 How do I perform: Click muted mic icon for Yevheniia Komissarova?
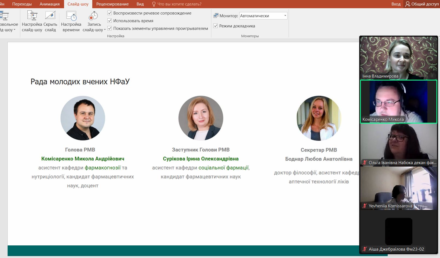pyautogui.click(x=364, y=206)
